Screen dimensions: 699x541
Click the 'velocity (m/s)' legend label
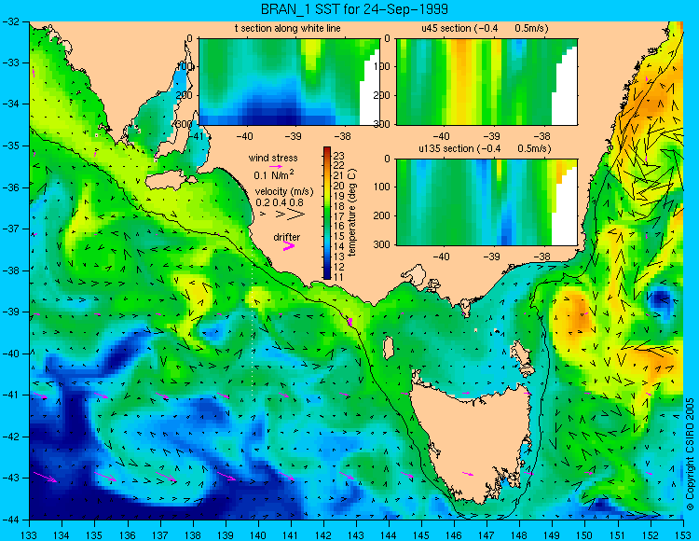pyautogui.click(x=284, y=192)
